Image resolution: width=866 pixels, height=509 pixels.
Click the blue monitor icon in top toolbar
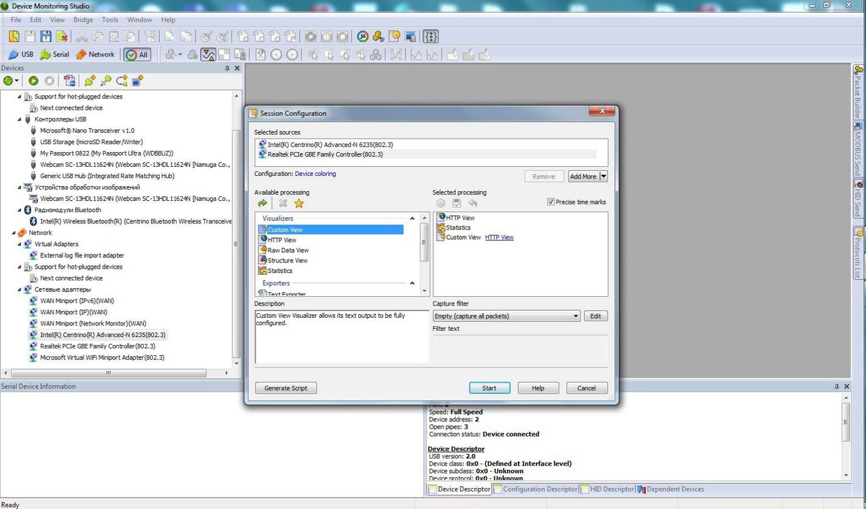click(x=410, y=37)
